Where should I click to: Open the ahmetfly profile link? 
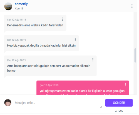click(x=21, y=4)
